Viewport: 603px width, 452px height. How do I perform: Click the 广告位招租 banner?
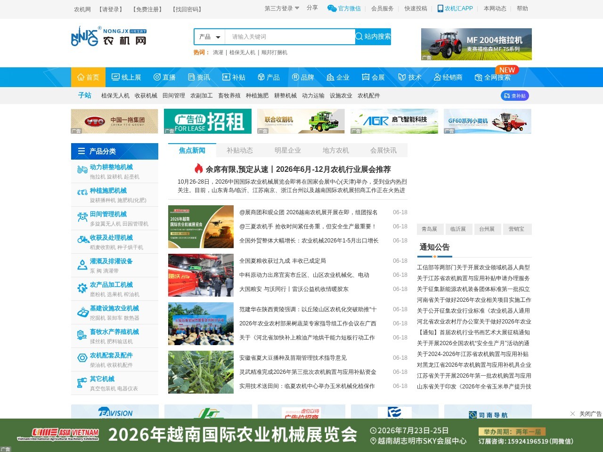pos(208,121)
